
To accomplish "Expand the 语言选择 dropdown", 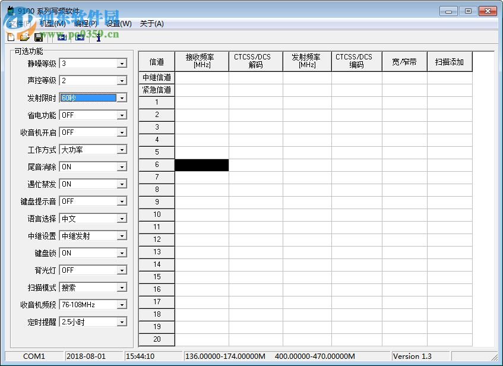I will pyautogui.click(x=122, y=219).
